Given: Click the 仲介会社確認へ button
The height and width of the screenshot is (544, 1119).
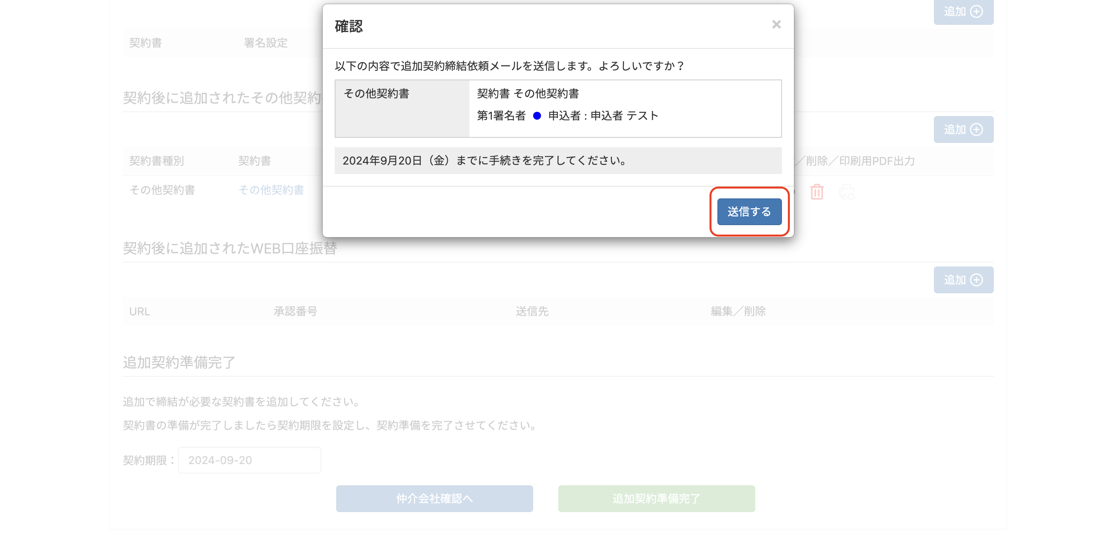Looking at the screenshot, I should [434, 498].
